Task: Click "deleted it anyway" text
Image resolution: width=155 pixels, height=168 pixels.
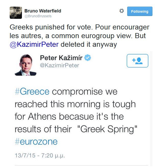Action: click(89, 44)
